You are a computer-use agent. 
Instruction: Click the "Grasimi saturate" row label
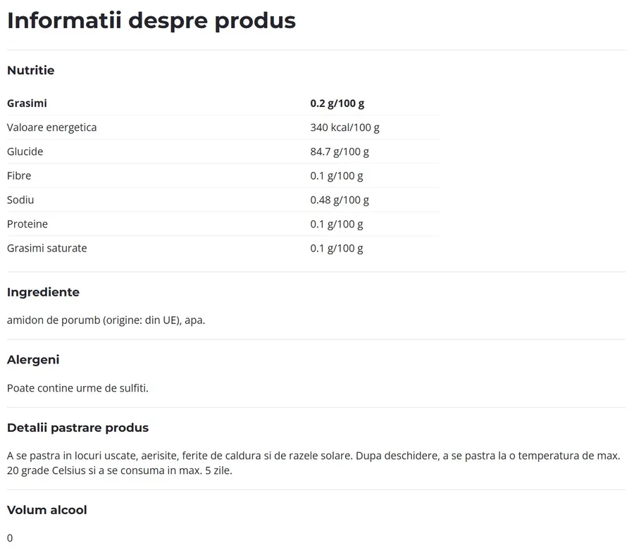(46, 248)
